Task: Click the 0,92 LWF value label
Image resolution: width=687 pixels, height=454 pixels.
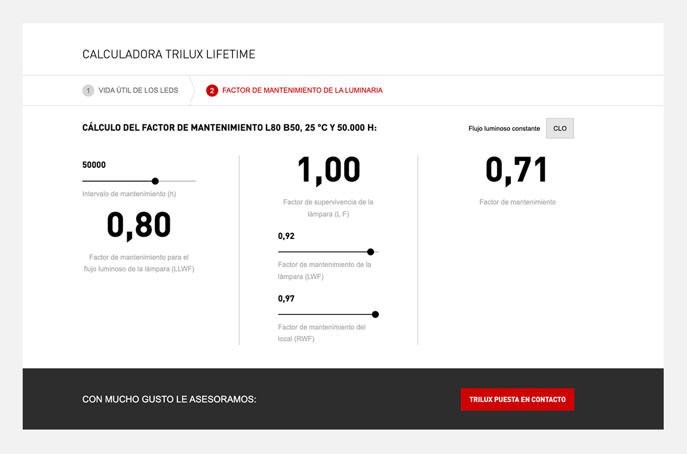Action: [286, 236]
